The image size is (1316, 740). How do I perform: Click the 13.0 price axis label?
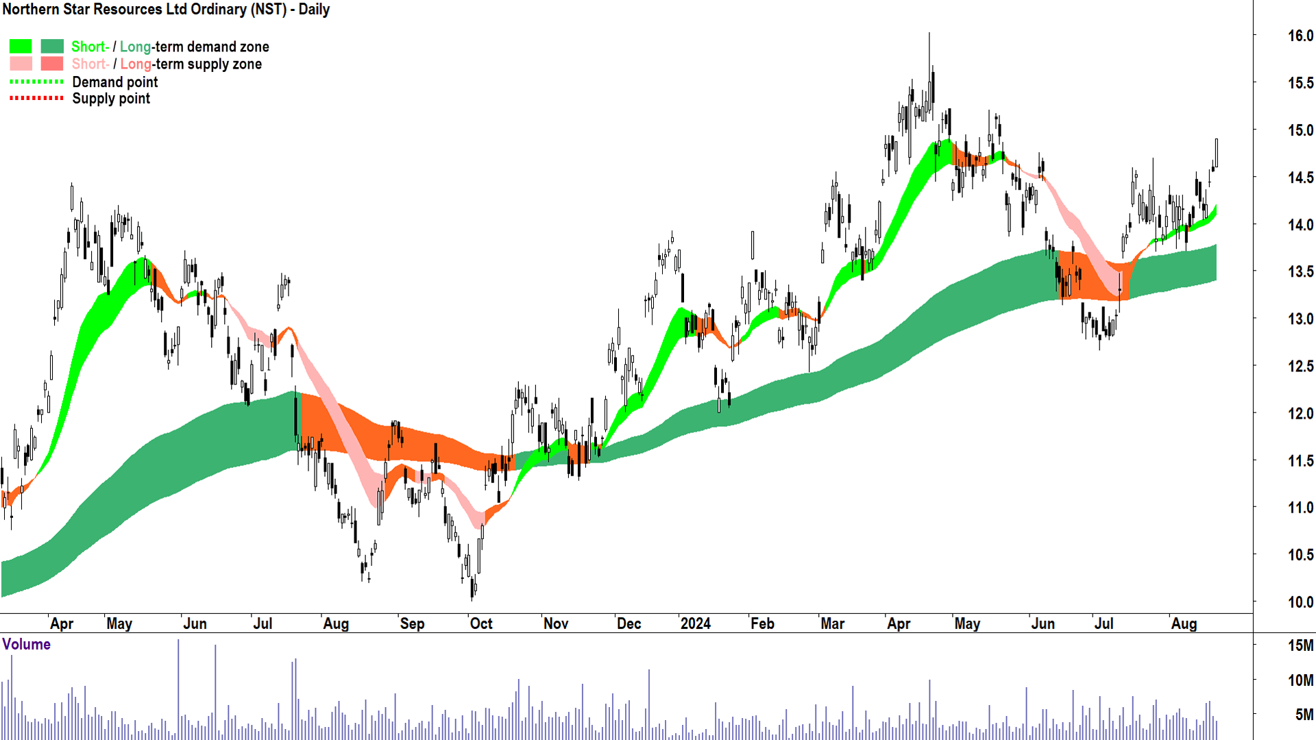click(1300, 319)
